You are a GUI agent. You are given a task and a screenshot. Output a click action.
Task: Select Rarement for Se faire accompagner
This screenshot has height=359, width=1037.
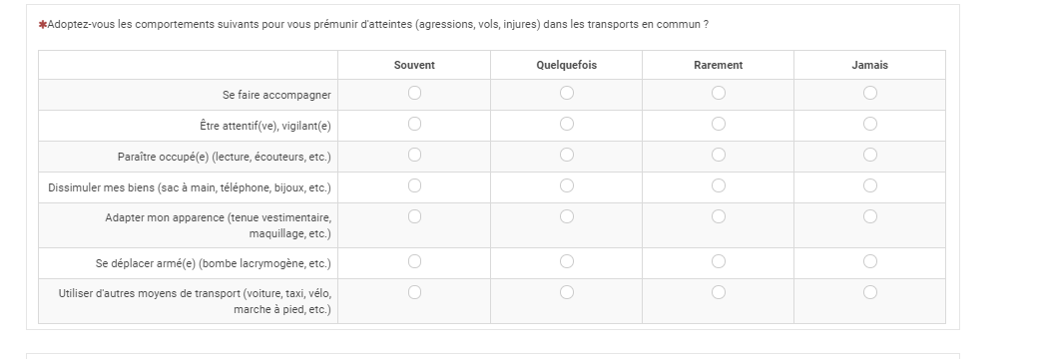point(719,93)
